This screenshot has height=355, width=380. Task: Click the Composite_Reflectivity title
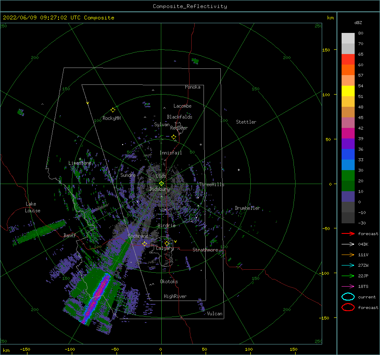[190, 6]
